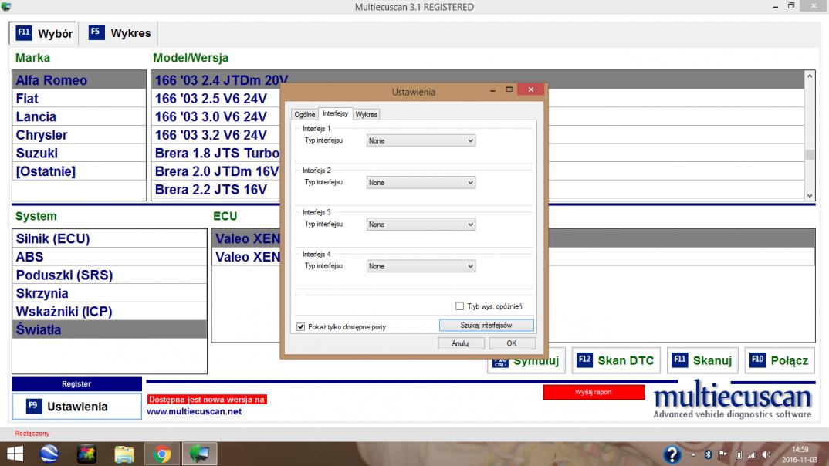Select Silnik (ECU) system

click(x=110, y=239)
